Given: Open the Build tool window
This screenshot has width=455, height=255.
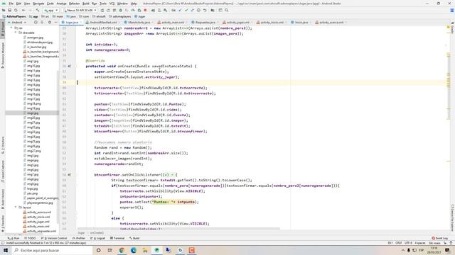Looking at the screenshot, I should pos(134,238).
